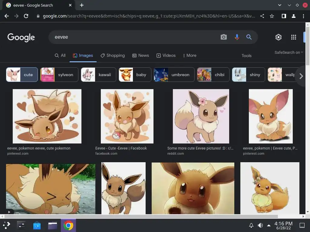Open Eevee with flower crown image

pyautogui.click(x=270, y=188)
